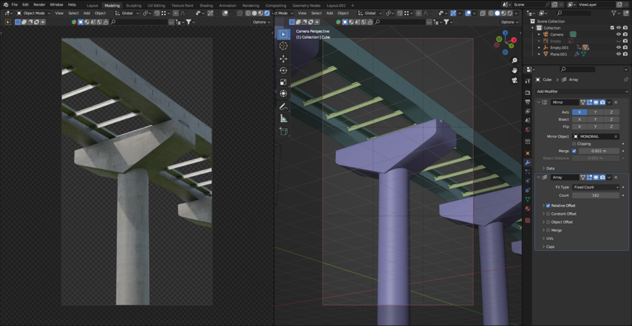632x326 pixels.
Task: Toggle camera view with the camera gizmo icon
Action: coord(514,80)
